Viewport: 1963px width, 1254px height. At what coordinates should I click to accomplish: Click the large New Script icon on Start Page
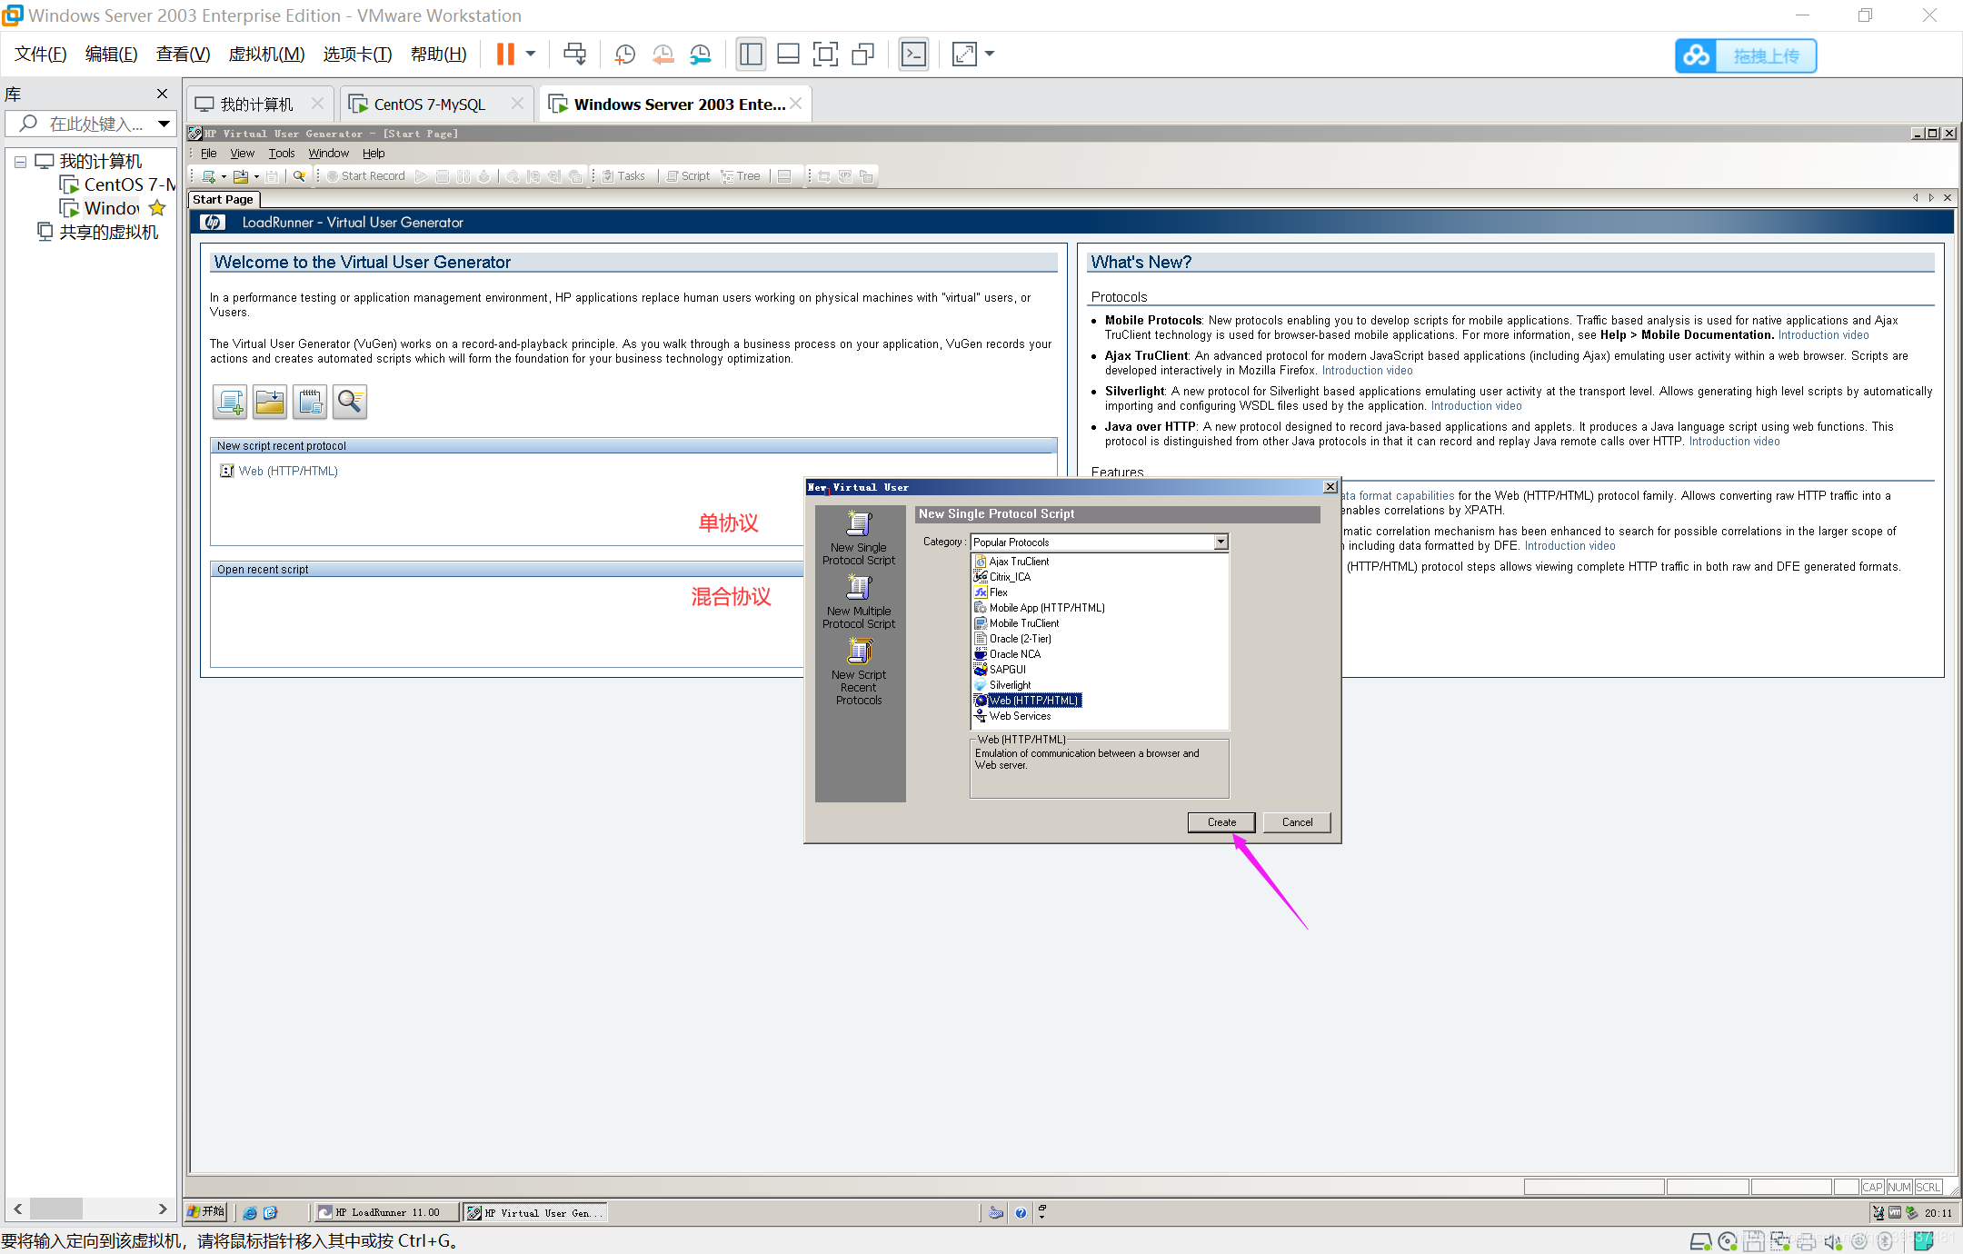[230, 402]
